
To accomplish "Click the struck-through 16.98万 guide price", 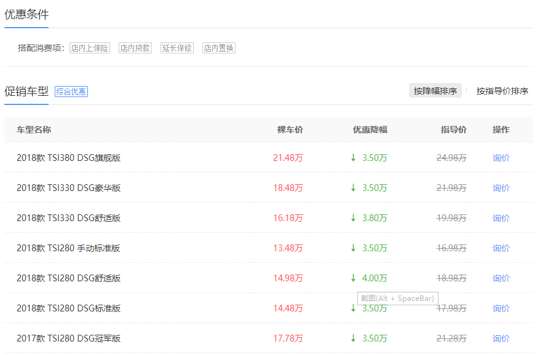I will tap(451, 248).
